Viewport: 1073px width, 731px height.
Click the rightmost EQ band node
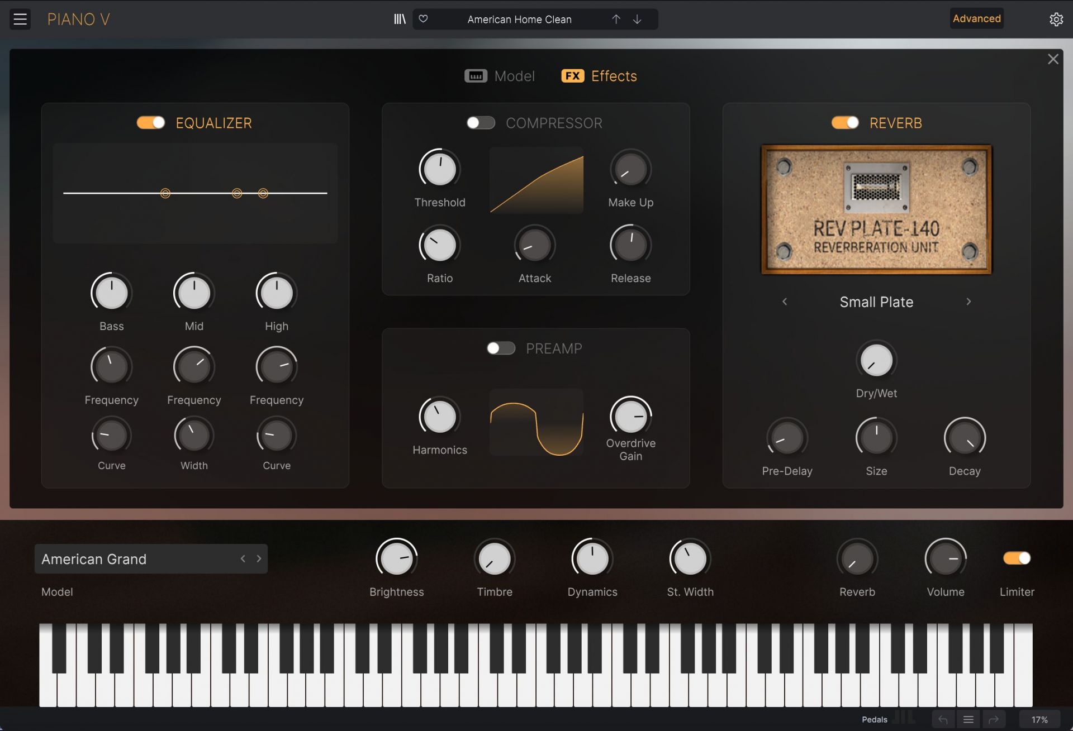(263, 193)
